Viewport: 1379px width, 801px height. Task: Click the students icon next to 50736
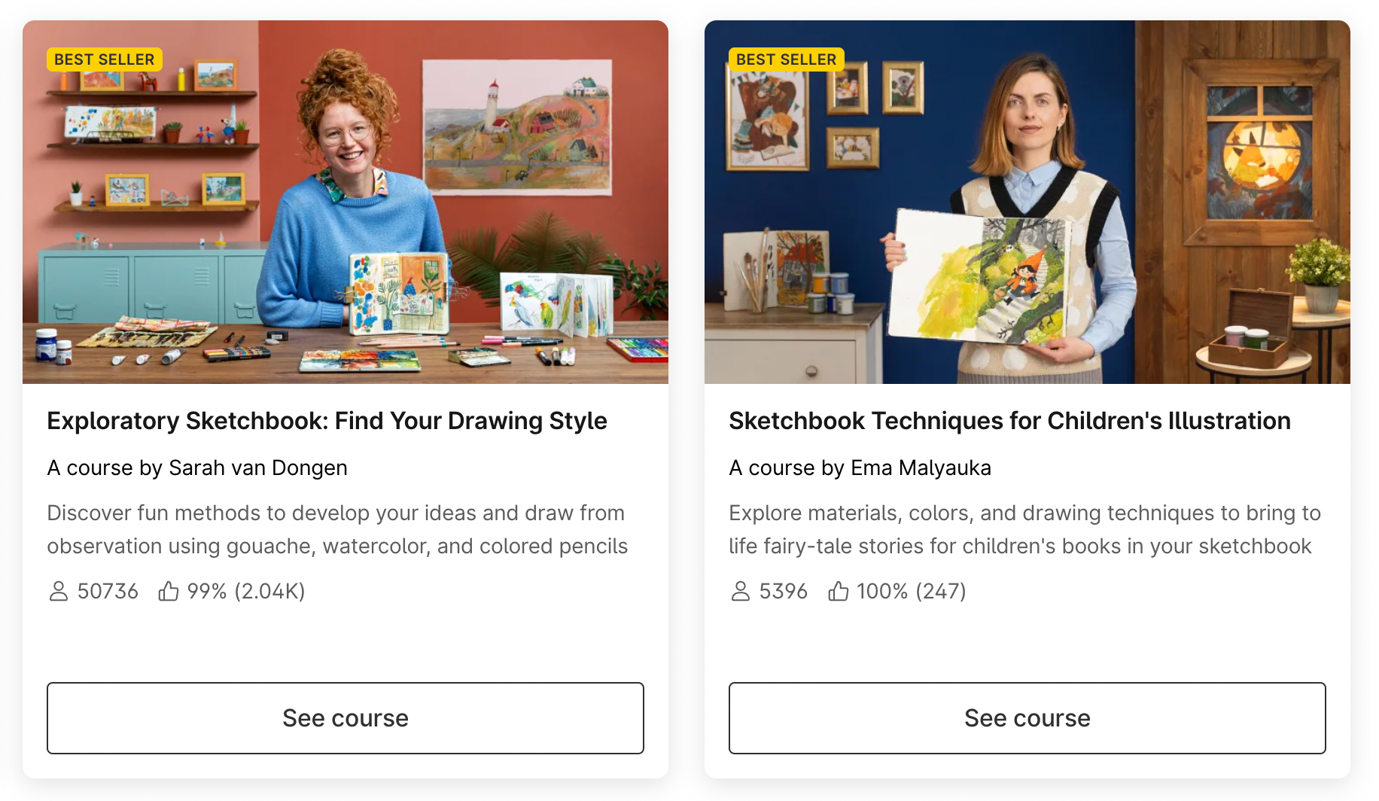tap(58, 591)
